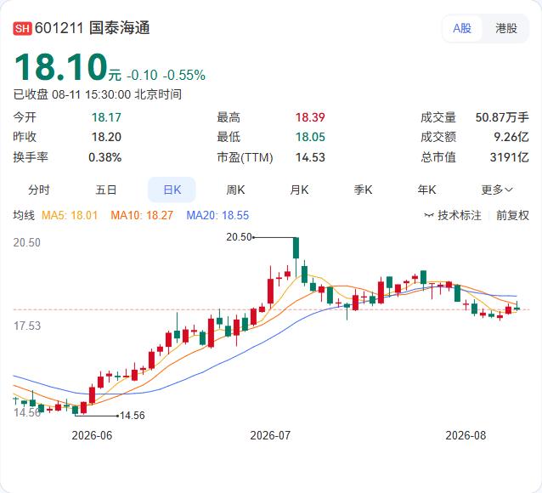Click the stock name 601211 国泰海通
Screen dimensions: 542x493
coord(92,28)
